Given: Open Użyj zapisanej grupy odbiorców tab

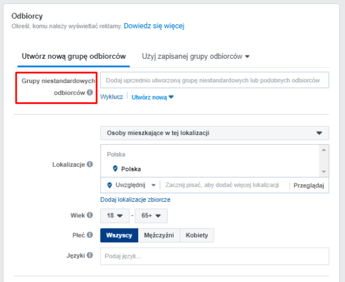Looking at the screenshot, I should pos(195,56).
